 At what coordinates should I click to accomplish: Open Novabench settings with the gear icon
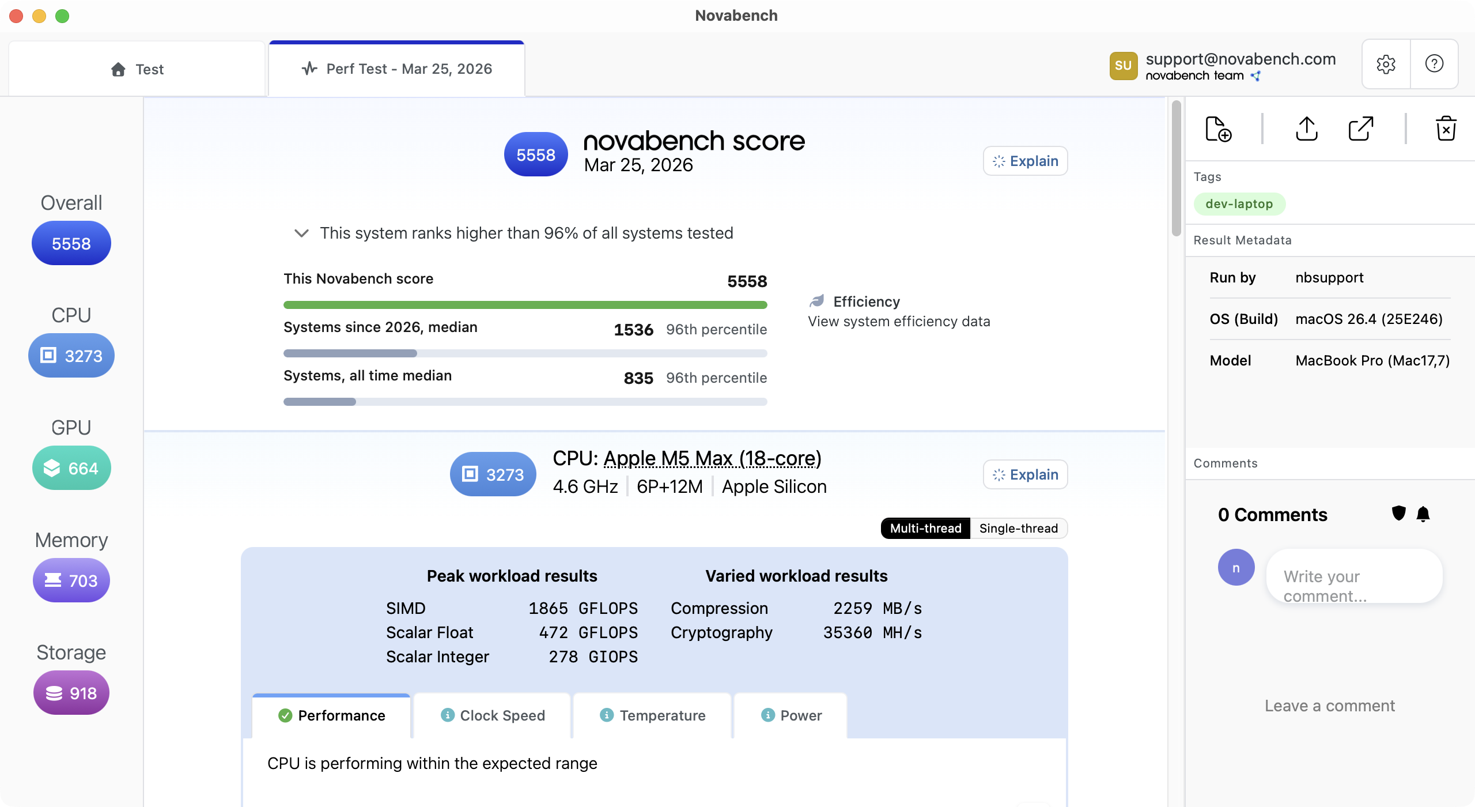(x=1386, y=64)
